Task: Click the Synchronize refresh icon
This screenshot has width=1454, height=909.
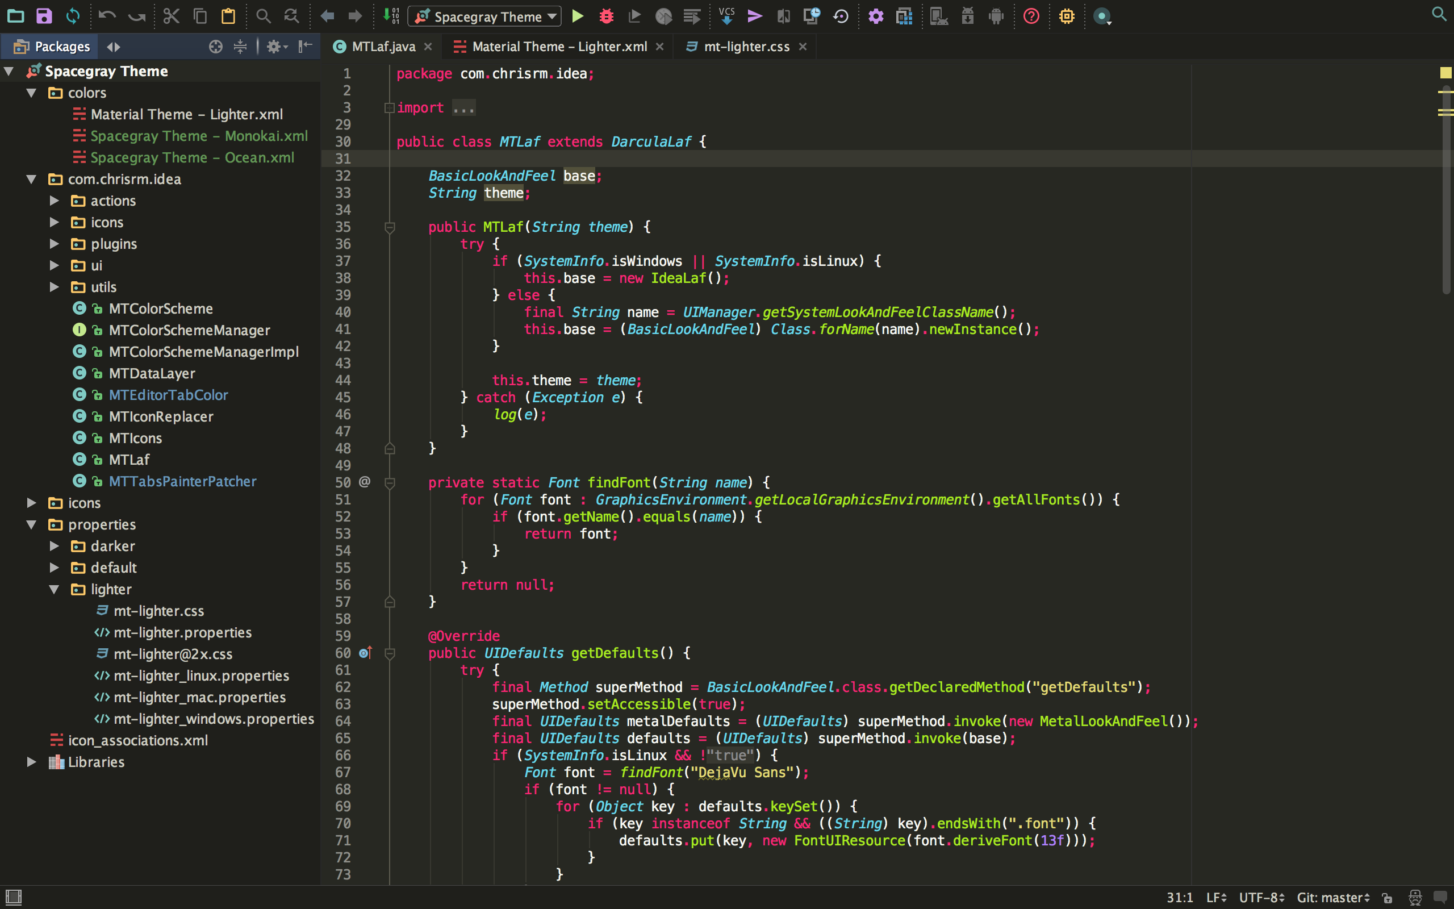Action: click(73, 16)
